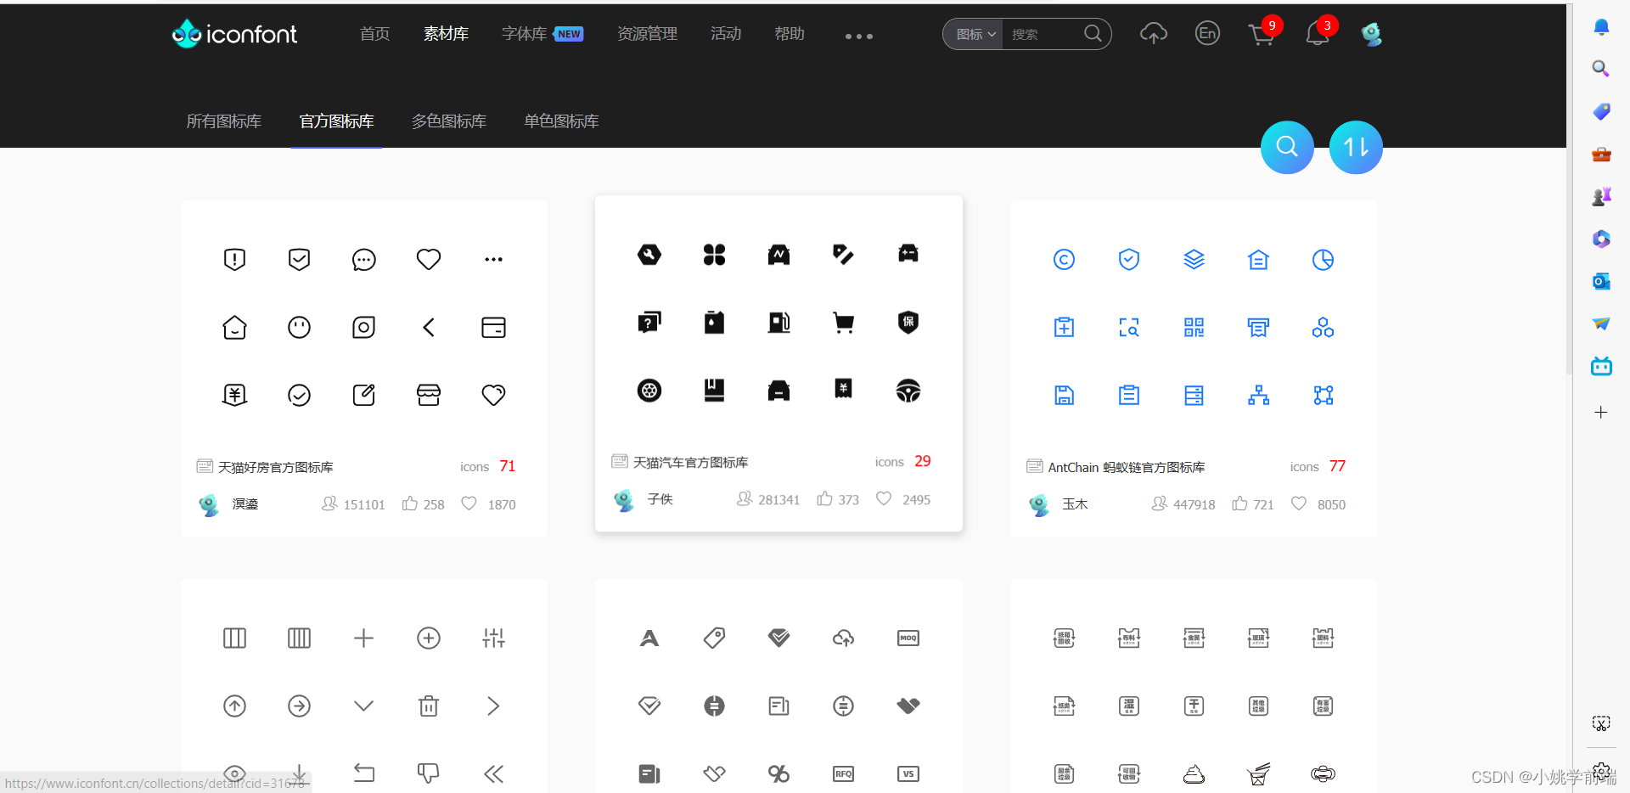Visit author 玉木's profile link
The width and height of the screenshot is (1630, 793).
(x=1075, y=503)
